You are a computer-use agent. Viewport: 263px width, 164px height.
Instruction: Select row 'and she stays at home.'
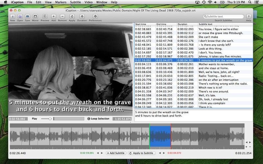[x=194, y=68]
